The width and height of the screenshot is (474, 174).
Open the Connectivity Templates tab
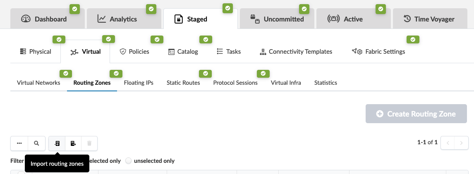296,52
